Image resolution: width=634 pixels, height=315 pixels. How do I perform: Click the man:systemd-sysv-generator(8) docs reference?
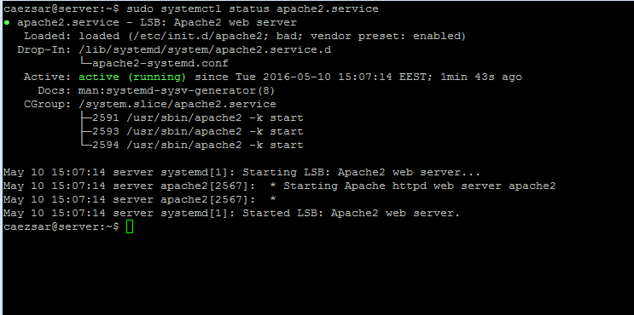click(177, 91)
